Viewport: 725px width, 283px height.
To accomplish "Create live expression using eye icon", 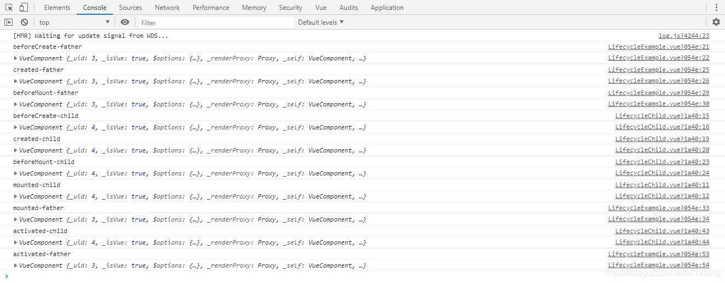I will coord(125,22).
